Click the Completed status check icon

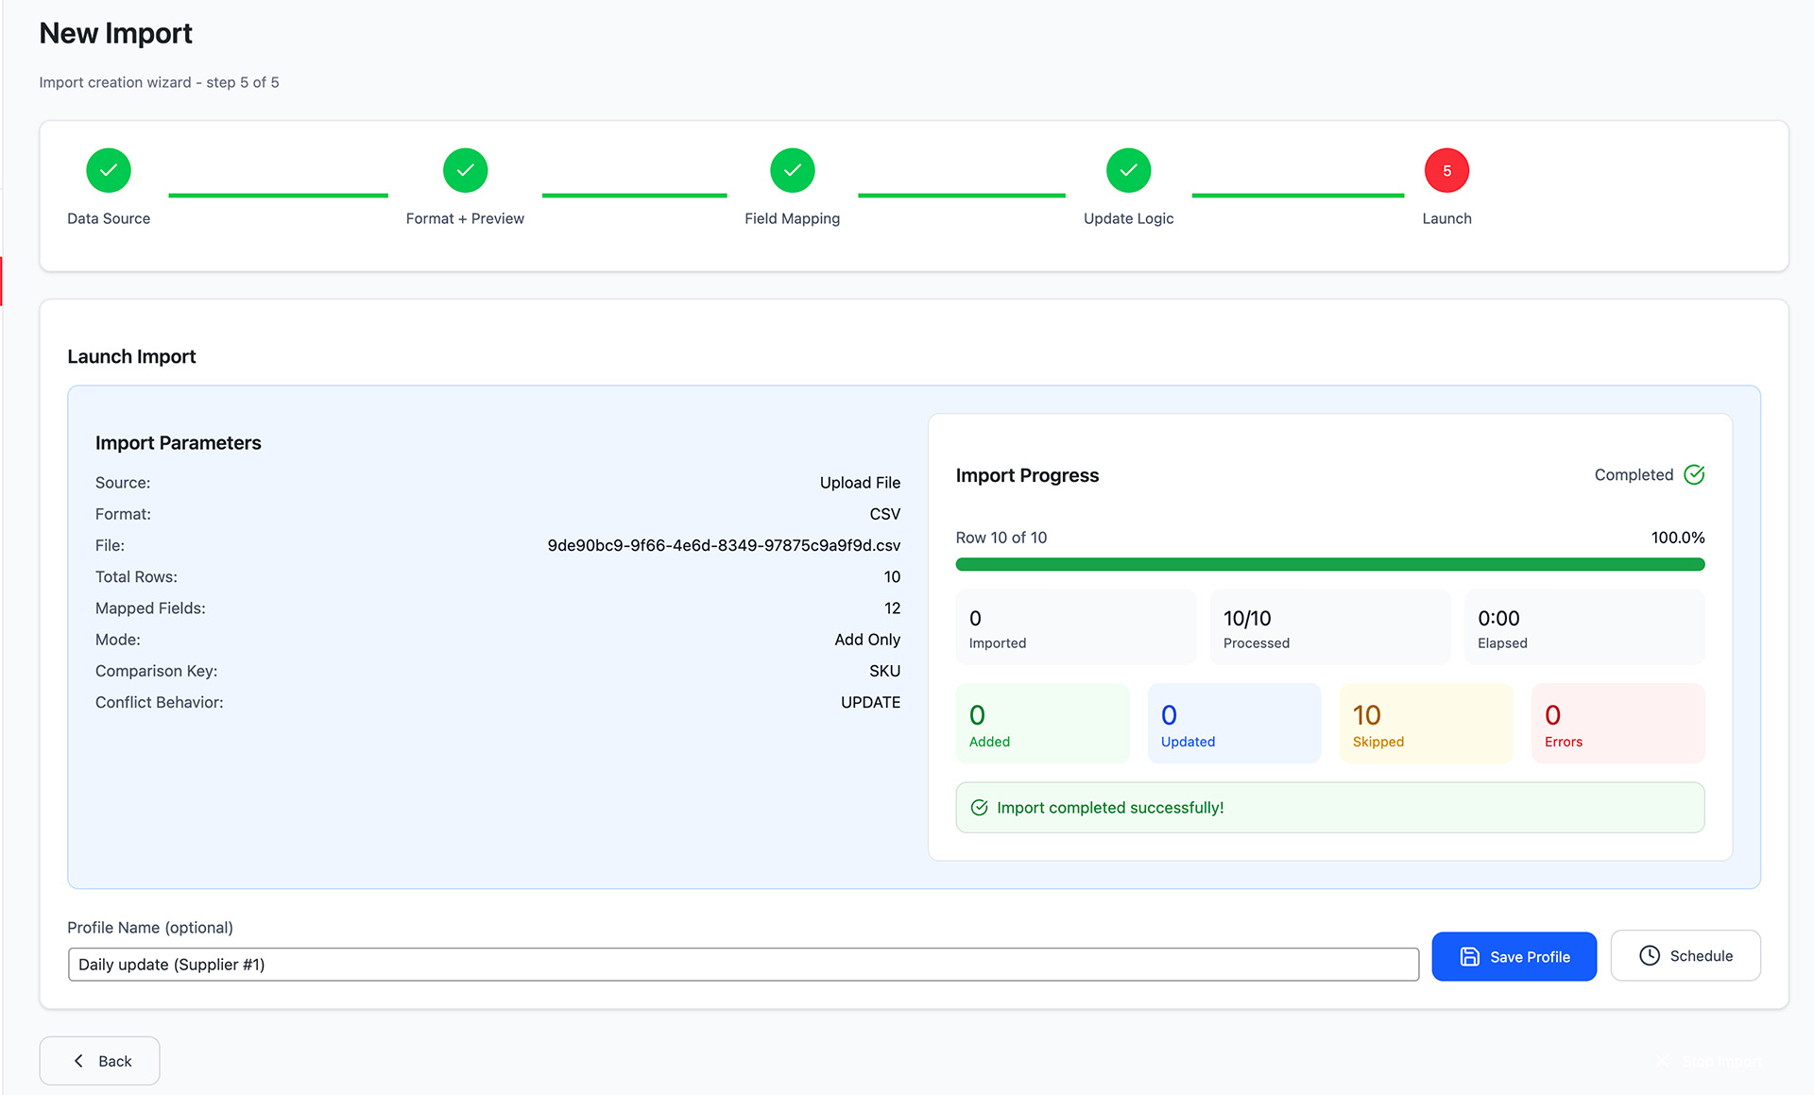1694,475
